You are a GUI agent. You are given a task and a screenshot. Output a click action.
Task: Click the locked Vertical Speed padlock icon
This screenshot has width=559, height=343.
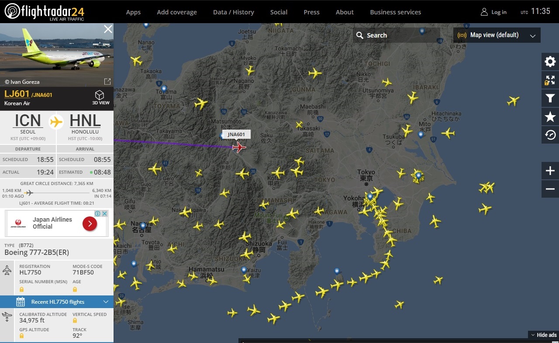tap(75, 321)
